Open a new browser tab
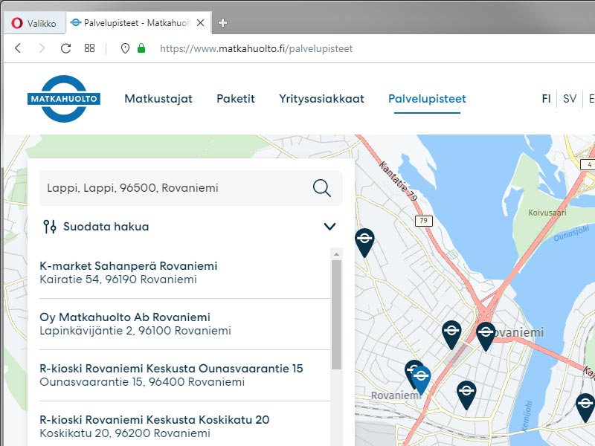This screenshot has height=446, width=595. click(x=222, y=23)
